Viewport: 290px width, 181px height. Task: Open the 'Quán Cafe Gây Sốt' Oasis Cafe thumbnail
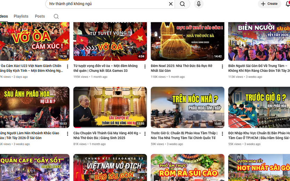(x=34, y=167)
